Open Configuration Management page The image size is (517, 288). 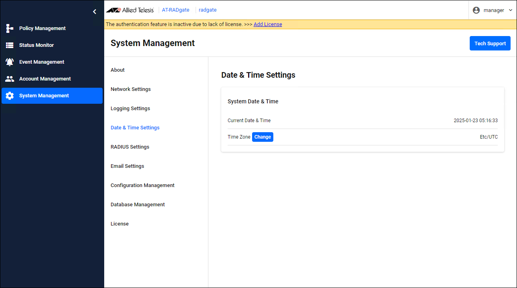142,185
